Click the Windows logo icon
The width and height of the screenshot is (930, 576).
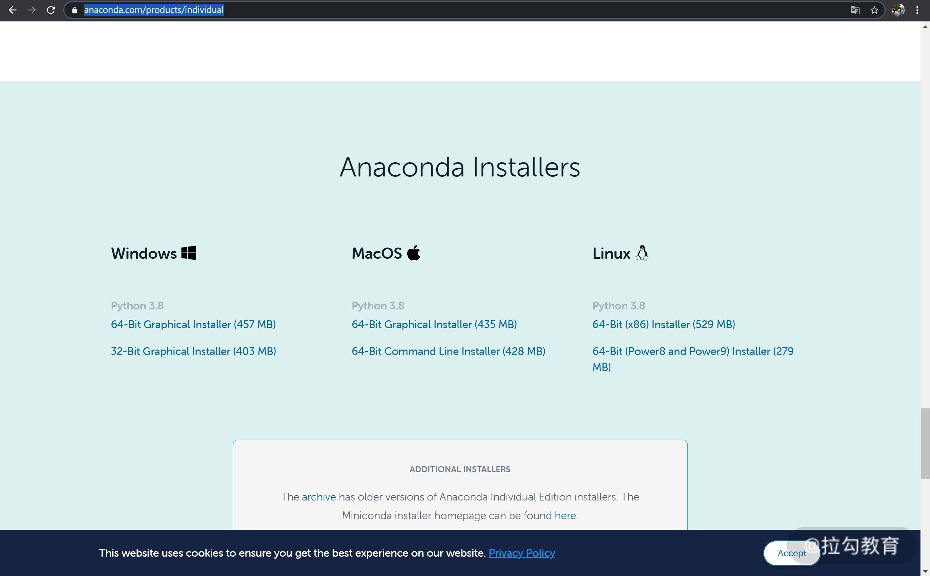[x=189, y=253]
